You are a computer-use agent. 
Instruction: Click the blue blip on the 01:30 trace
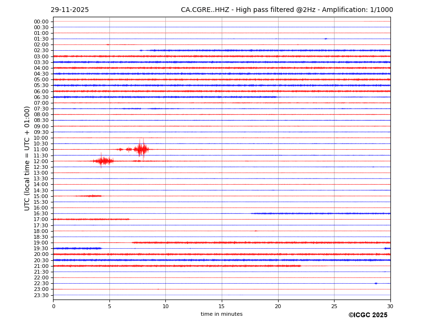click(x=325, y=39)
